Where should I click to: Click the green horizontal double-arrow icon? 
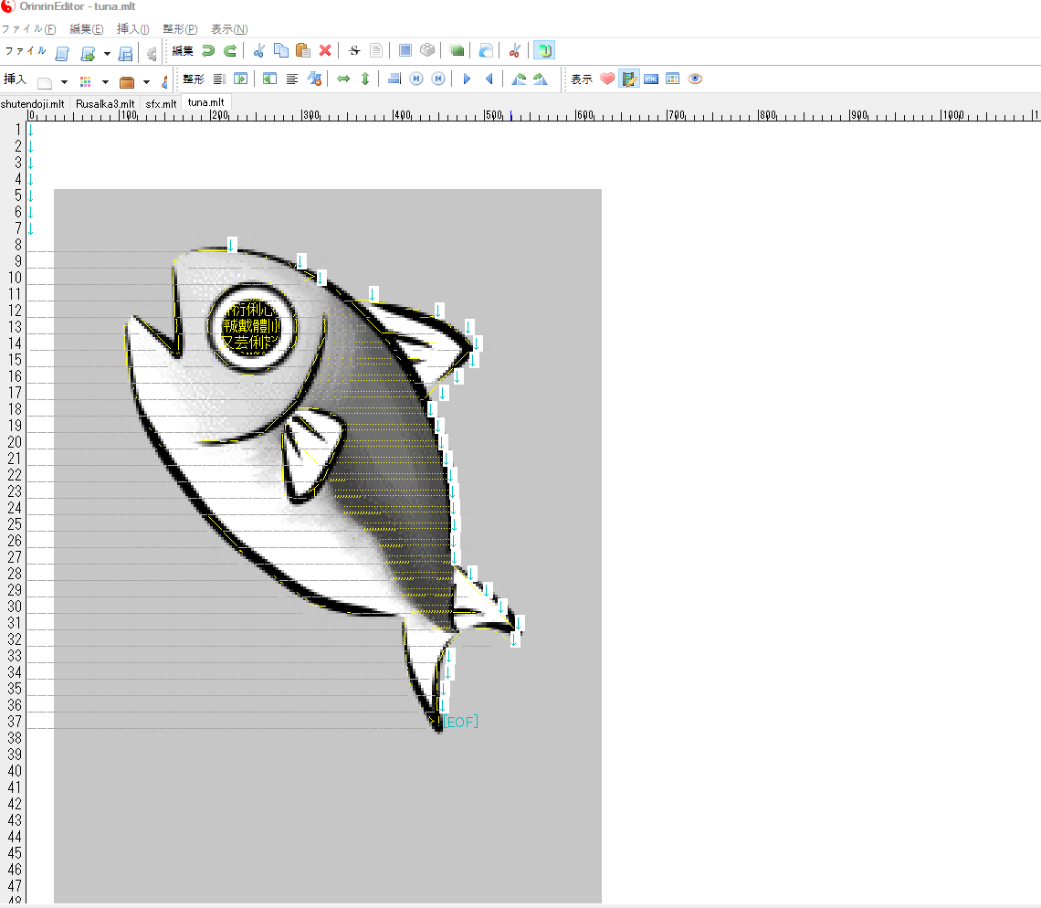click(x=343, y=79)
